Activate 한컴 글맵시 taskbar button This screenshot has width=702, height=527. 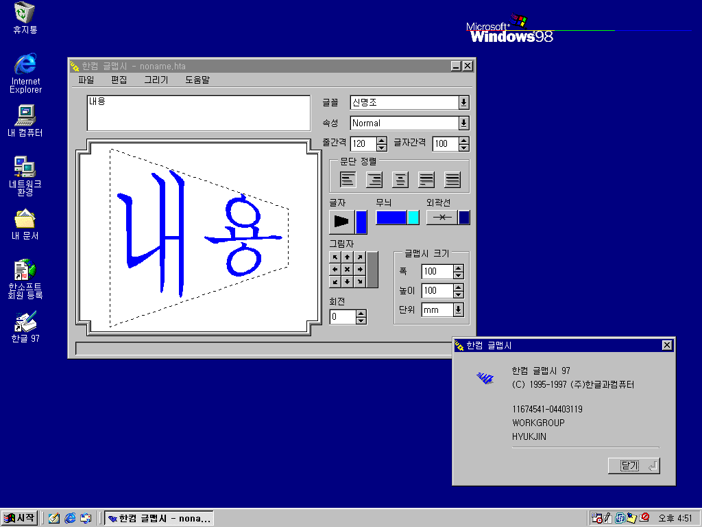[x=159, y=518]
